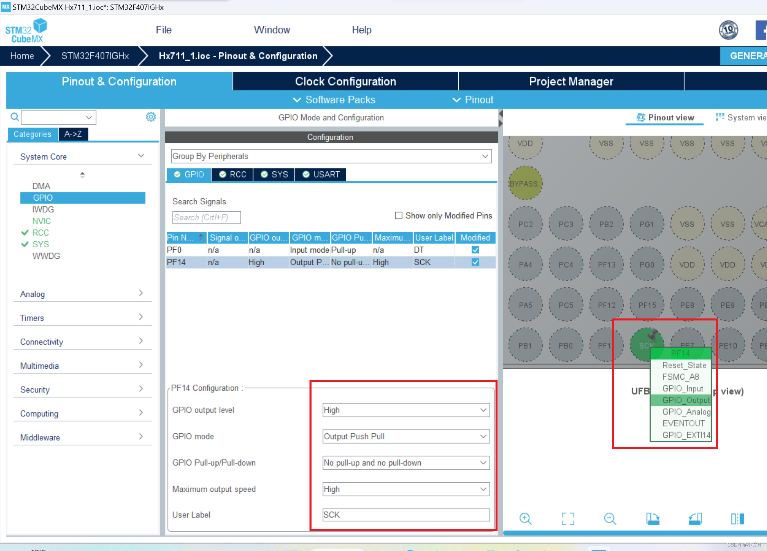
Task: Select pin PB2 on the chip
Action: pyautogui.click(x=606, y=224)
